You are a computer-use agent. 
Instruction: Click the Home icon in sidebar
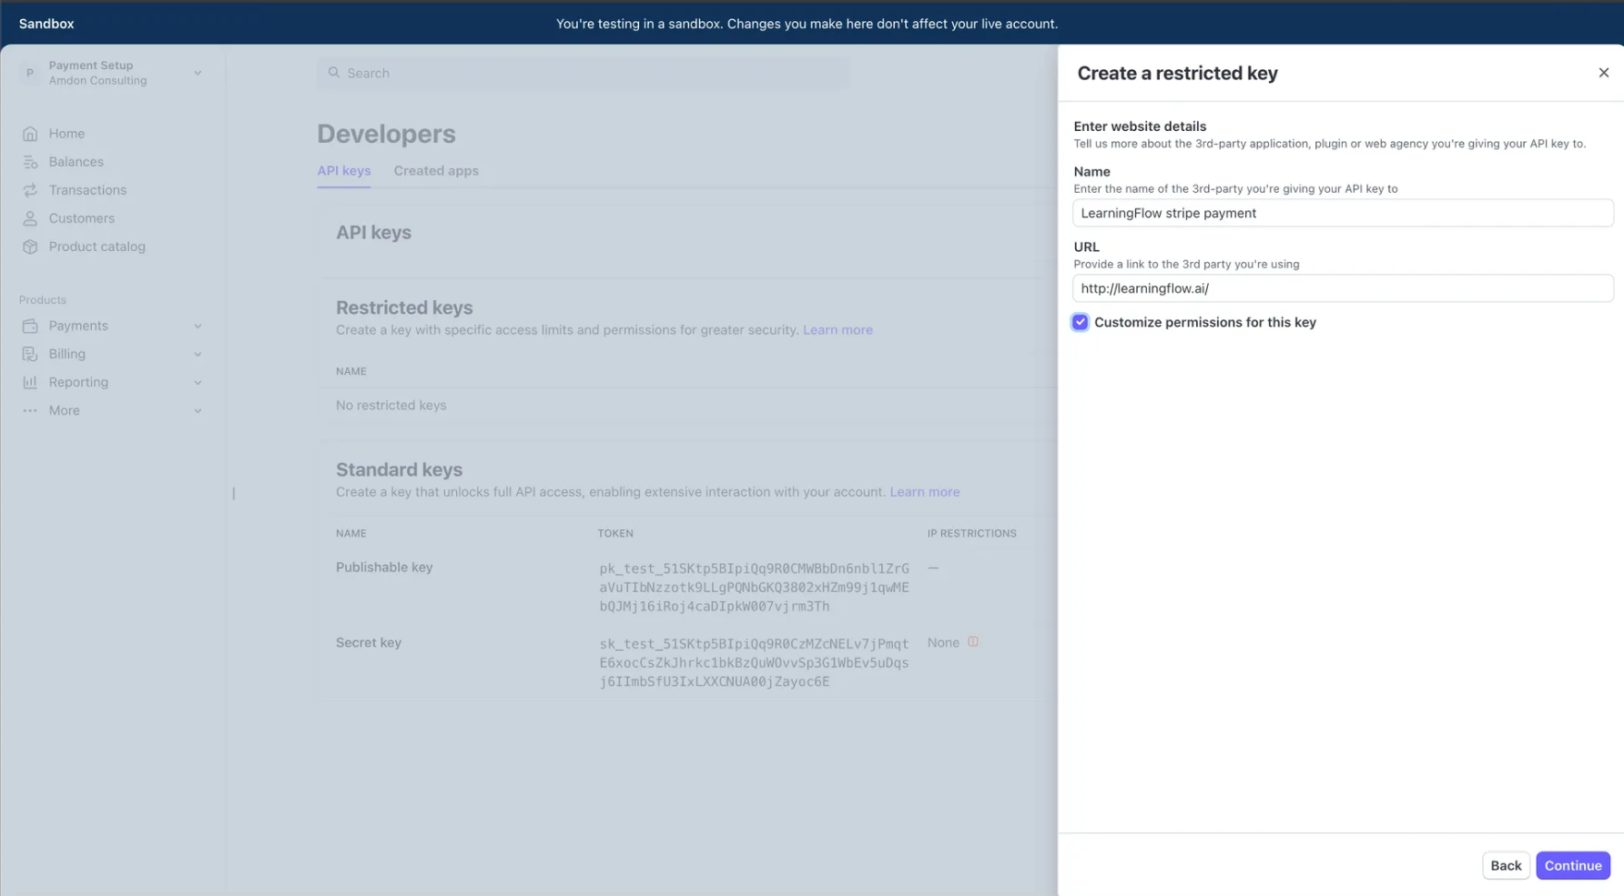[x=30, y=134]
